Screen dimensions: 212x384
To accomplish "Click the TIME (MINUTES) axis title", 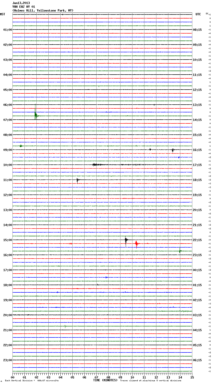I will pyautogui.click(x=105, y=380).
